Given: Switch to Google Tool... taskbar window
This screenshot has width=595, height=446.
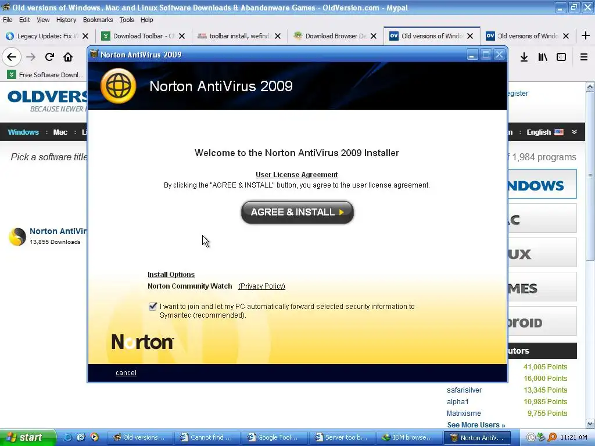Looking at the screenshot, I should pos(274,437).
